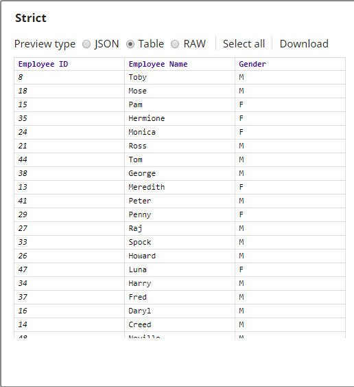Click the Employee ID cell 35
This screenshot has width=354, height=387.
(69, 119)
